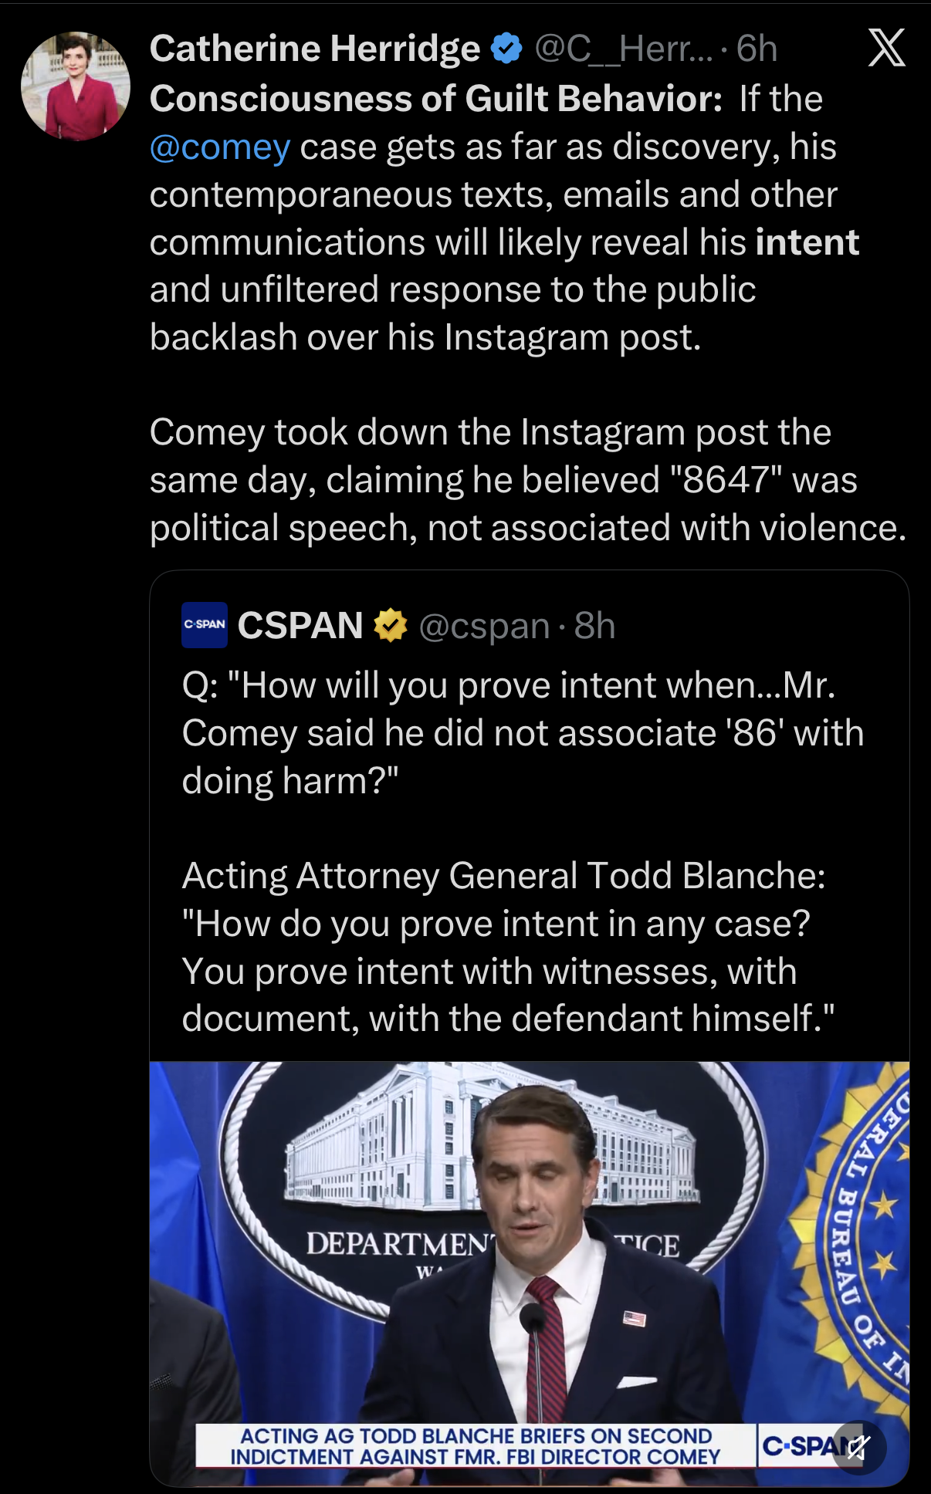Click the Catherine Herridge display name

pyautogui.click(x=315, y=49)
